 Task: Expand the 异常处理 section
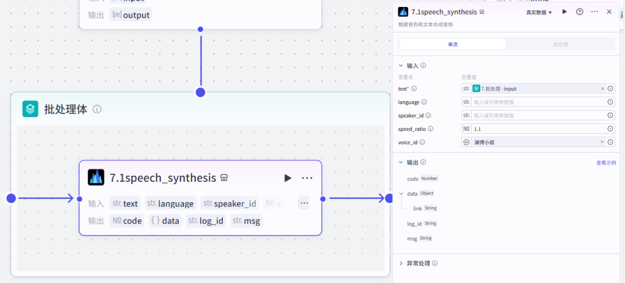coord(402,263)
